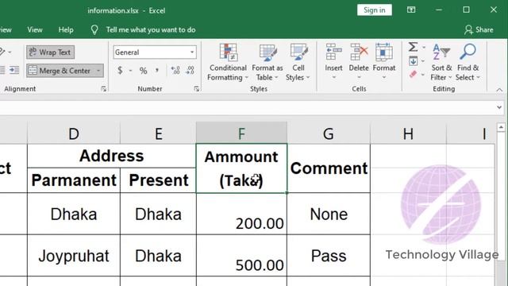Select the Comment header cell
Image resolution: width=508 pixels, height=286 pixels.
click(x=329, y=168)
